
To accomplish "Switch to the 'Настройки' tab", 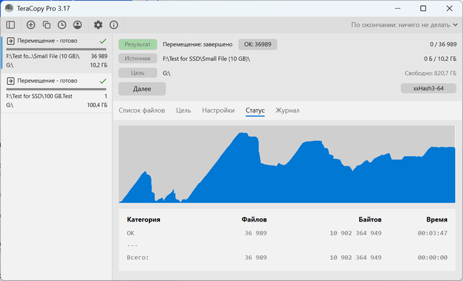I will coord(218,110).
